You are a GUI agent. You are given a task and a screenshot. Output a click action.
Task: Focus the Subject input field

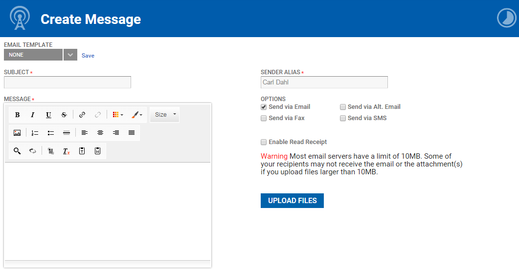[68, 83]
